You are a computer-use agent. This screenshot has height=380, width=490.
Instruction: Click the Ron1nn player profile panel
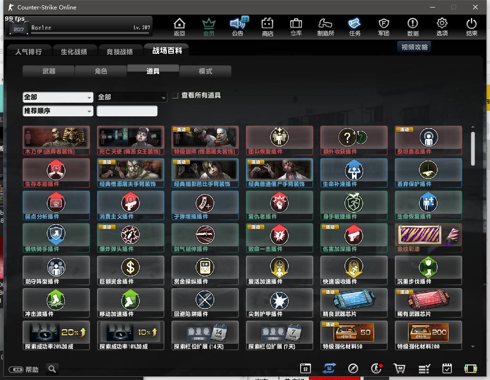(x=79, y=26)
